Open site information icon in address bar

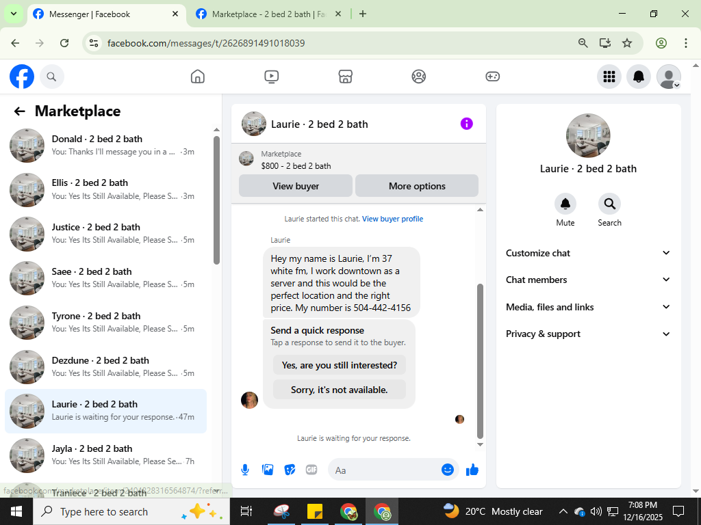click(93, 43)
